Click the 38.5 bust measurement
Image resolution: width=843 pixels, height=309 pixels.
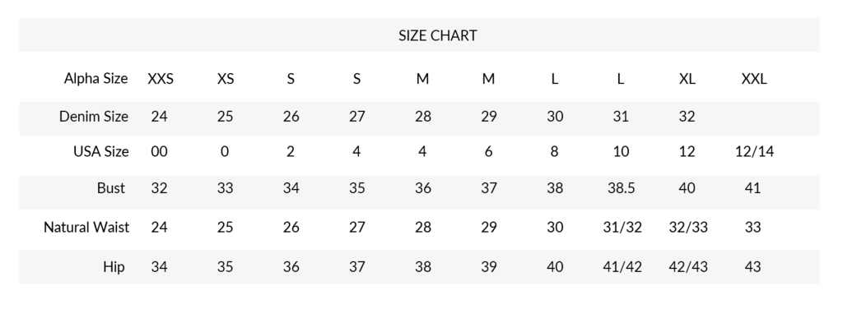coord(621,187)
